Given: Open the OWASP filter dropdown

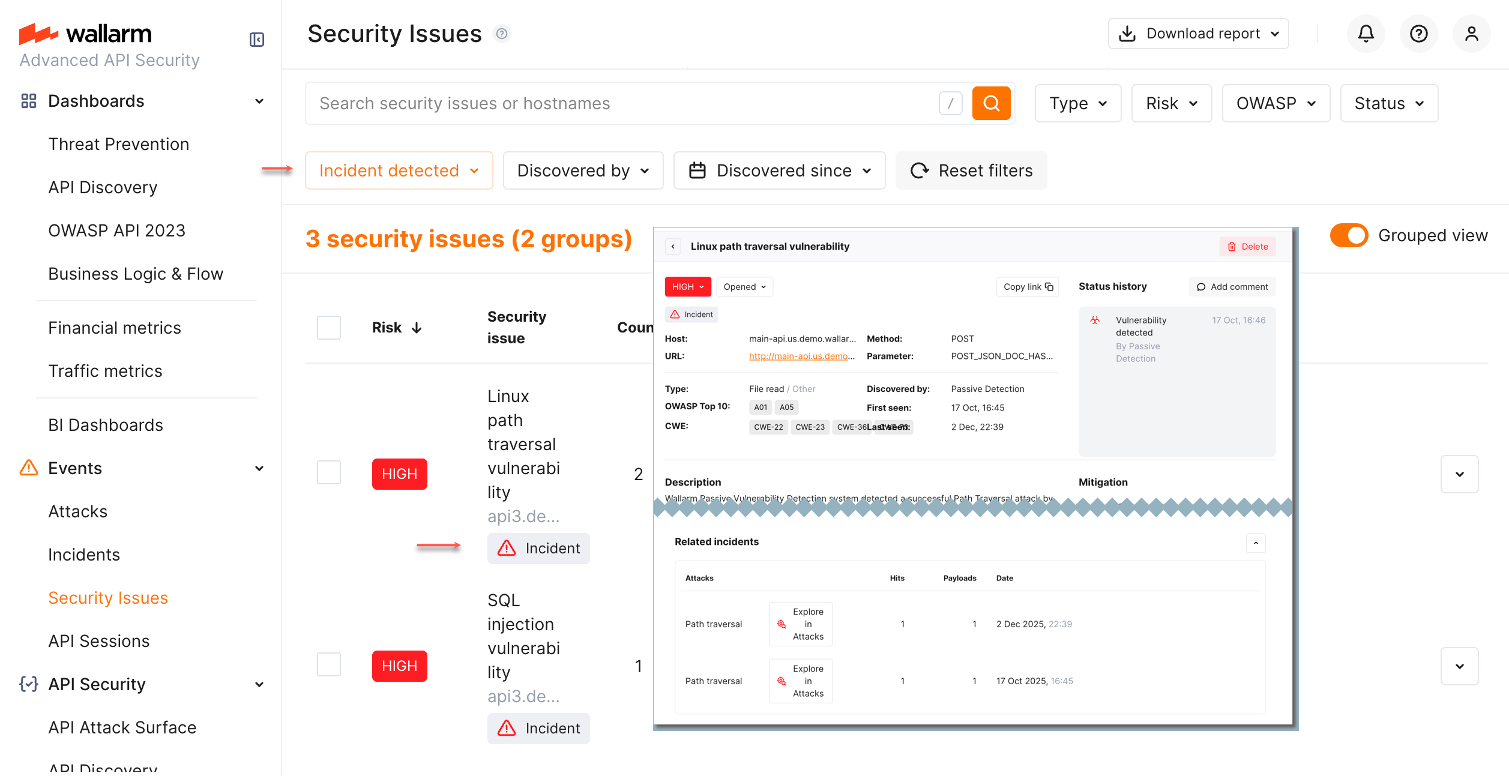Looking at the screenshot, I should pyautogui.click(x=1276, y=103).
